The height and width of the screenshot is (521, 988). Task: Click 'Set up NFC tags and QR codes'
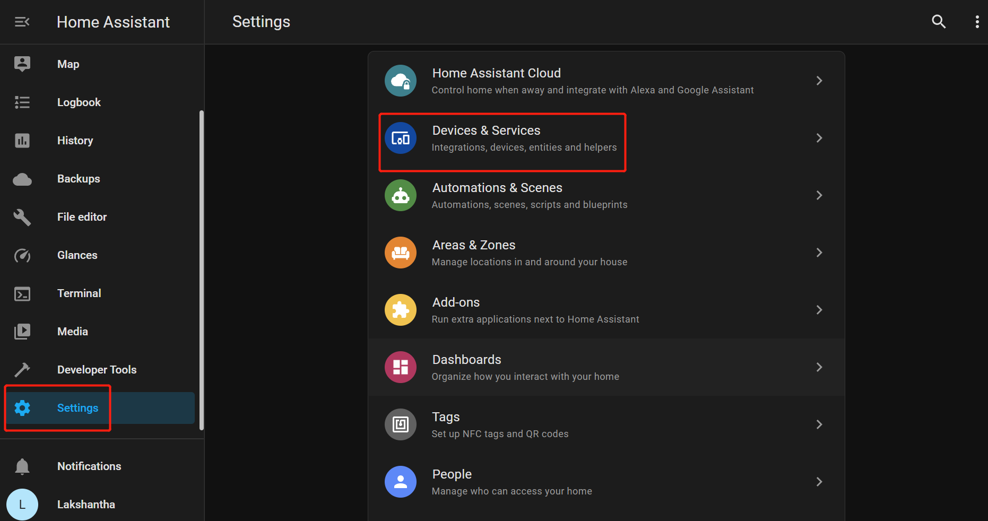tap(500, 434)
